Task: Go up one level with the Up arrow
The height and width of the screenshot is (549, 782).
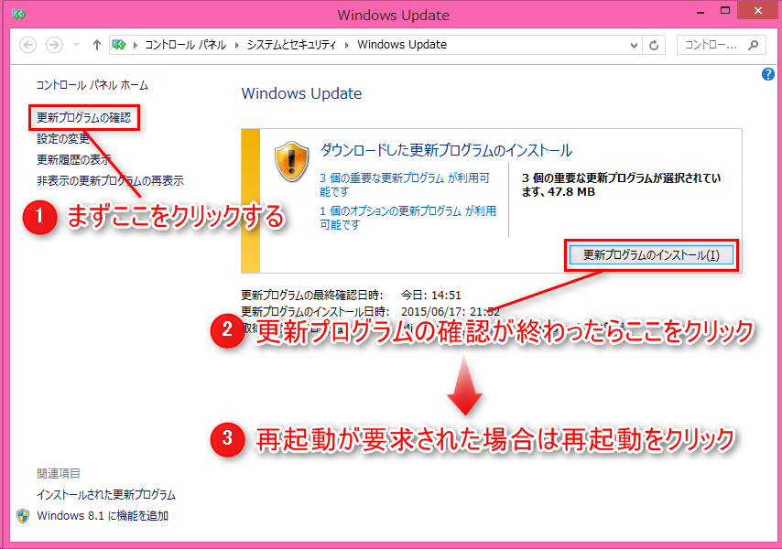Action: pyautogui.click(x=97, y=46)
